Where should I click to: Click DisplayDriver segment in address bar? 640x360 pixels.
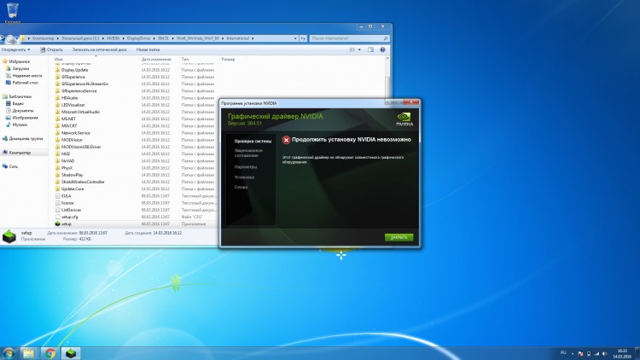[x=139, y=38]
